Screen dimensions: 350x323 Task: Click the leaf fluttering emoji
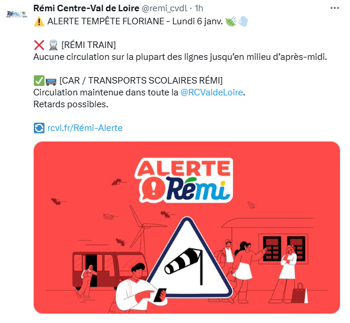(231, 21)
